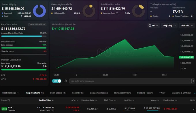196x113 pixels.
Task: Click Free margin value $1,654,440.72
Action: [62, 9]
